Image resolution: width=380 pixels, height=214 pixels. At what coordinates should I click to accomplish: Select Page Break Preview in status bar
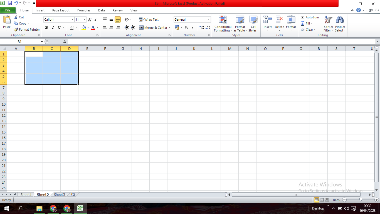327,200
